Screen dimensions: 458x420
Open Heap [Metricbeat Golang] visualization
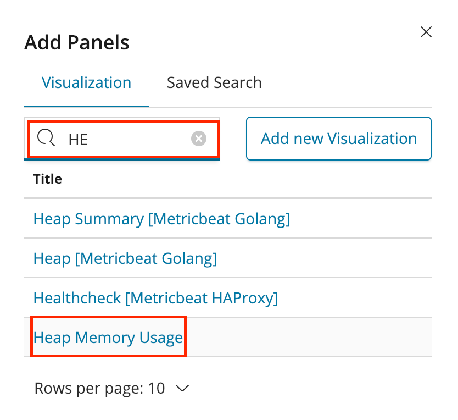[125, 258]
